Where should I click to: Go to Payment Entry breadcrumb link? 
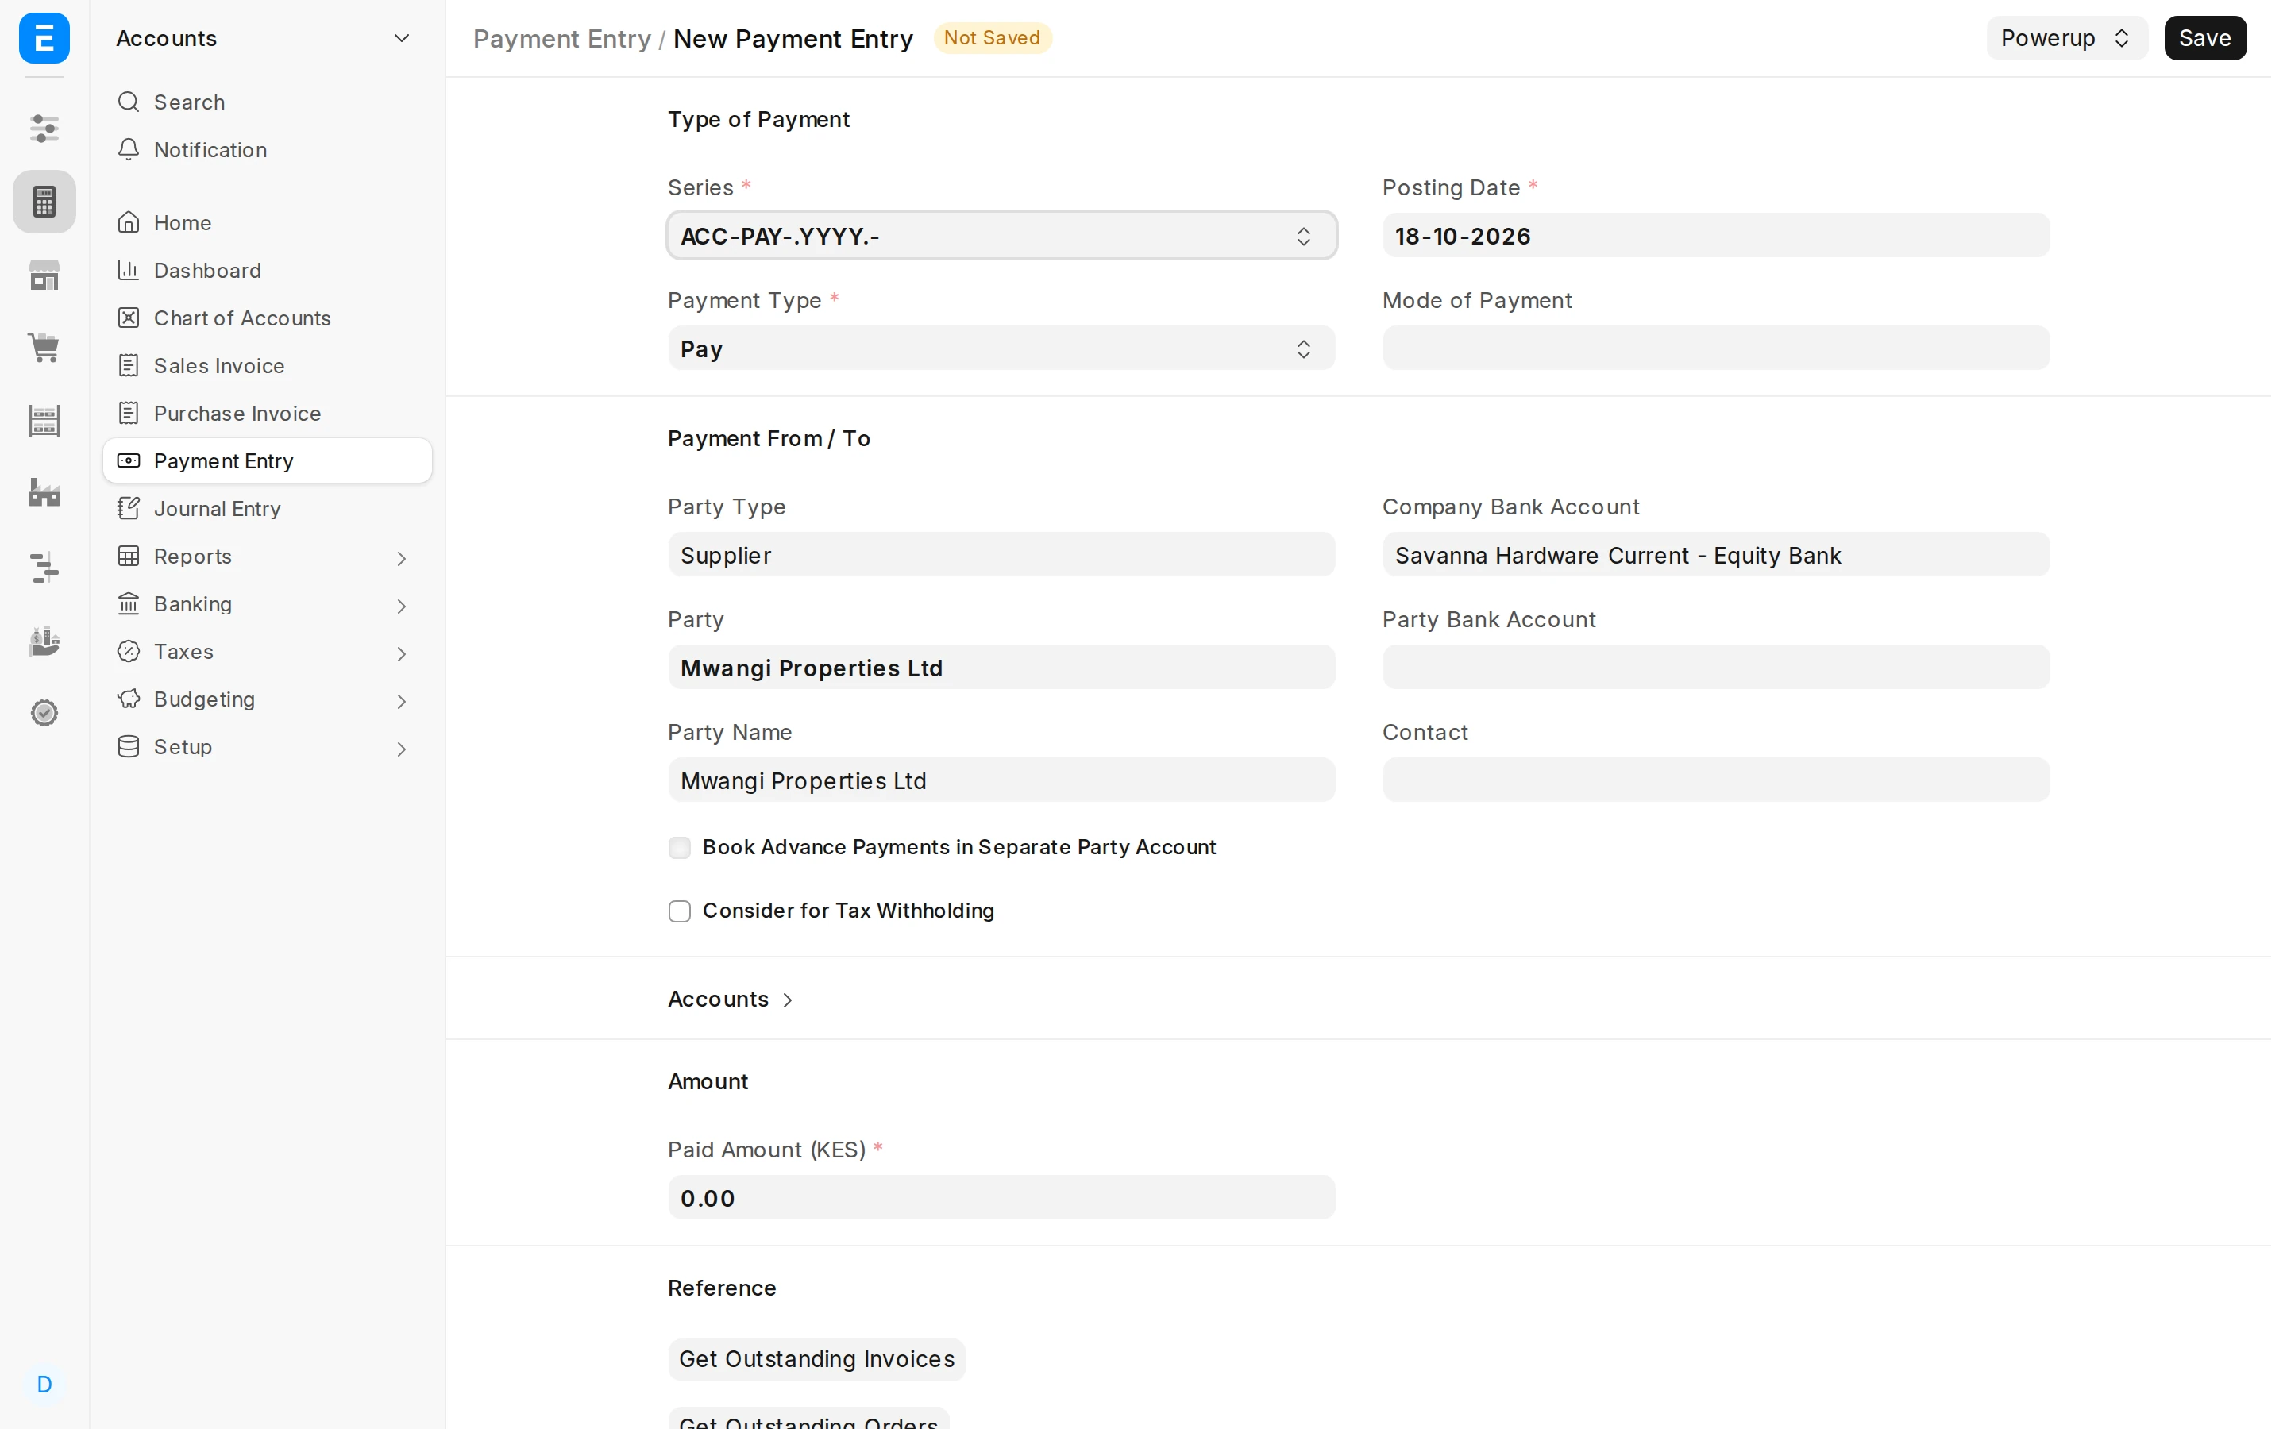[x=561, y=39]
